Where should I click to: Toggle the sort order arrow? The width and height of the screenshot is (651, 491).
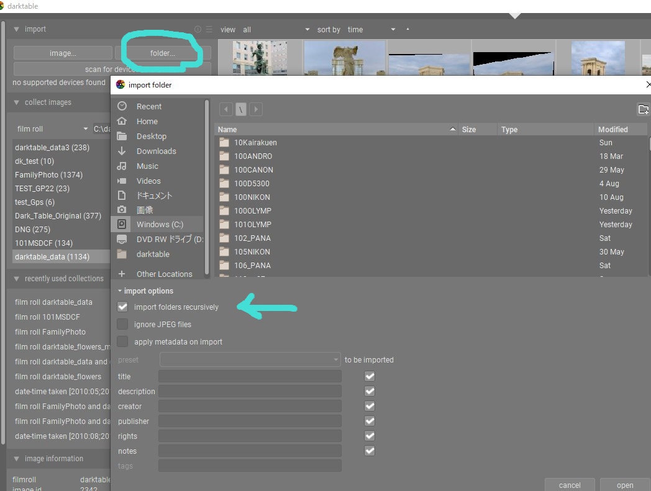[x=407, y=29]
